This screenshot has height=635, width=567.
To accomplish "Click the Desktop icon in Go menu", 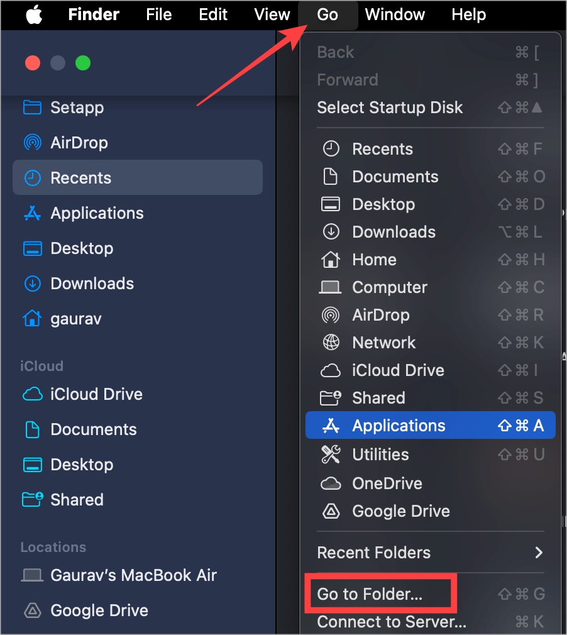I will pos(331,204).
